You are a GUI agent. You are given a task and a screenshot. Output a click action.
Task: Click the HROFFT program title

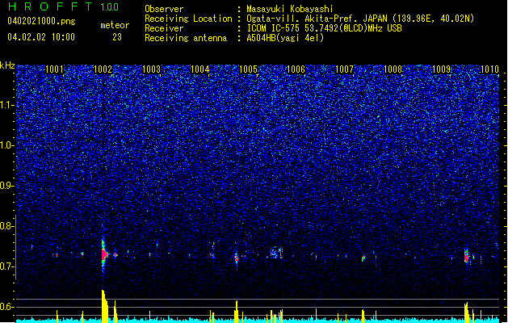tap(50, 6)
